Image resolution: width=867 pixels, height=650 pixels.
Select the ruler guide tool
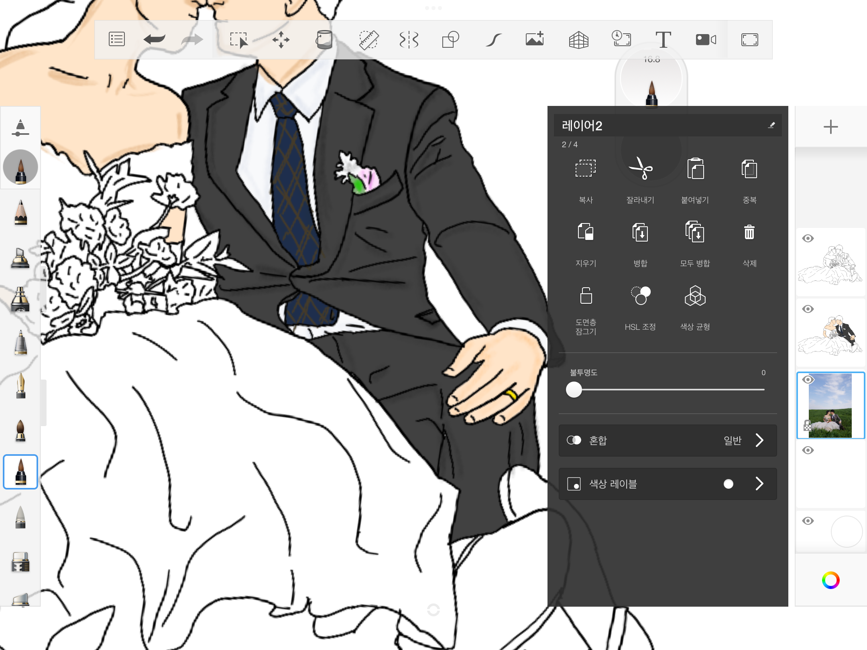(x=368, y=39)
